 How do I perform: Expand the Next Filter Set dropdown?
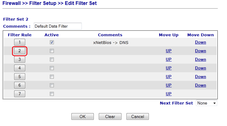[x=206, y=103]
